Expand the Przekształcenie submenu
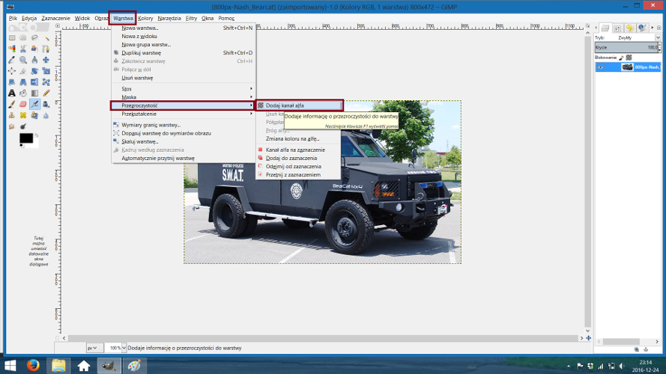The height and width of the screenshot is (374, 666). tap(184, 114)
